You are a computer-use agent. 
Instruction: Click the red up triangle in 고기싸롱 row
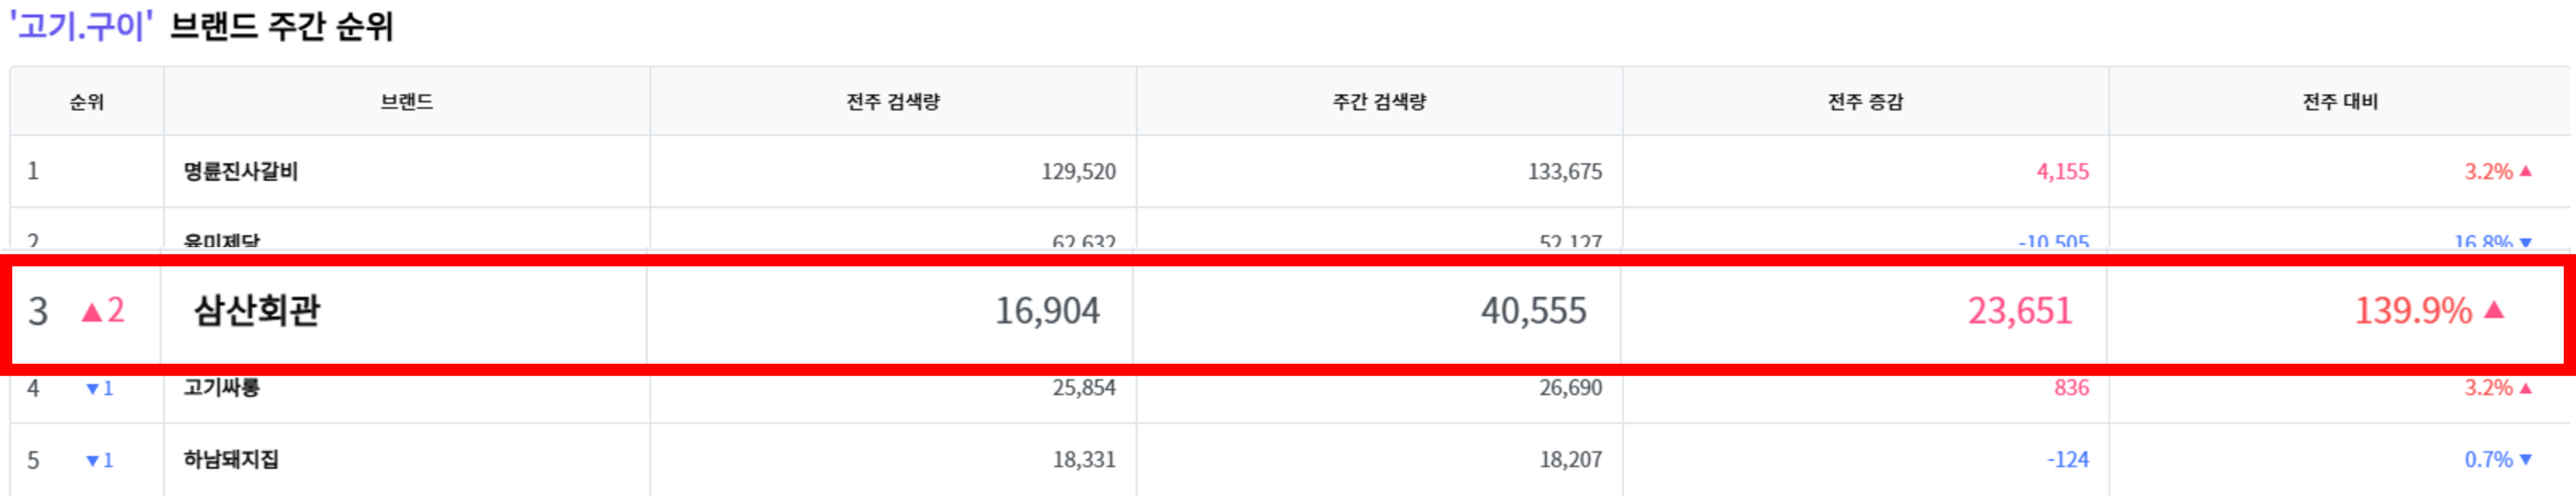2526,388
